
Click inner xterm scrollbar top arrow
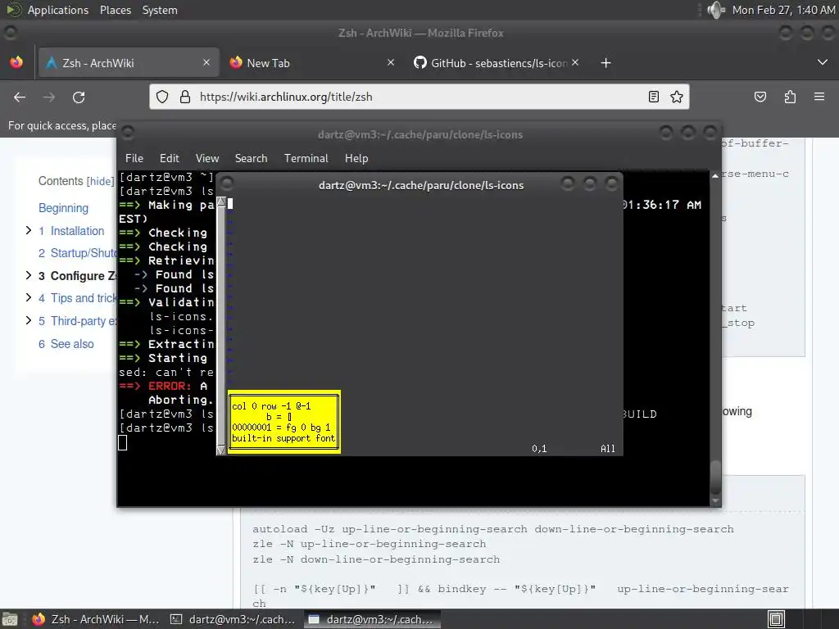click(221, 202)
